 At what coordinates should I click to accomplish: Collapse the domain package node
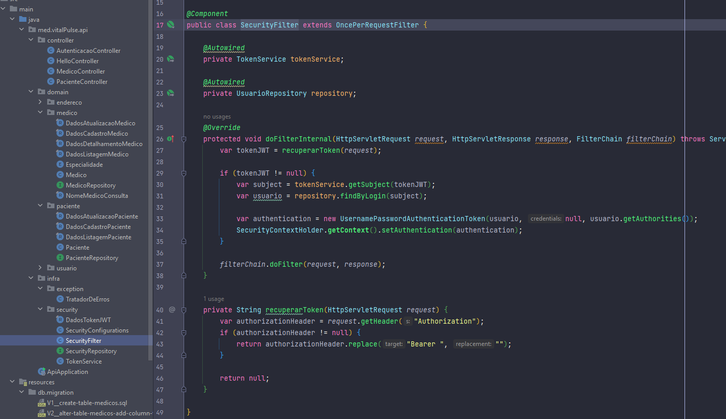tap(31, 92)
